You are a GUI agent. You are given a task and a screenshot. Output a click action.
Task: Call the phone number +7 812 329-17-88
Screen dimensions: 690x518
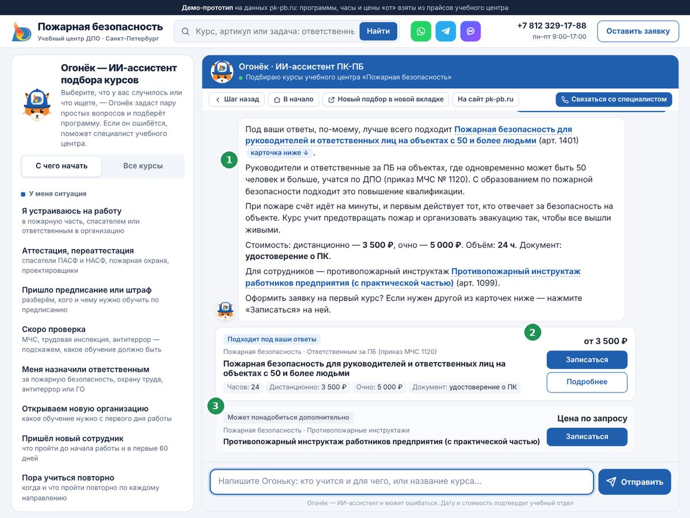point(551,25)
